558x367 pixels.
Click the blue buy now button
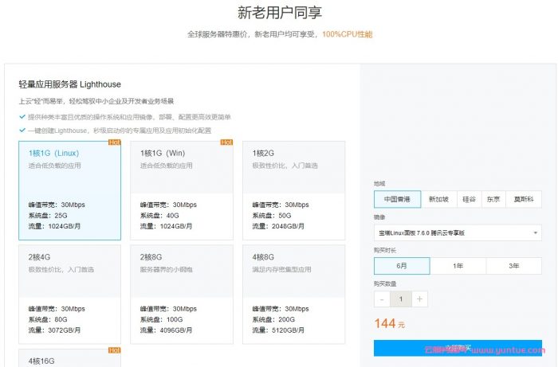[x=458, y=348]
